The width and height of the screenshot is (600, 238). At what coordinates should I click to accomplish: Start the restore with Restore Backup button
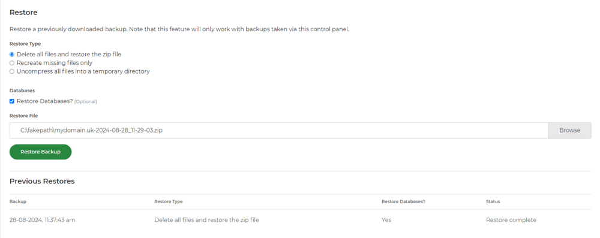41,152
